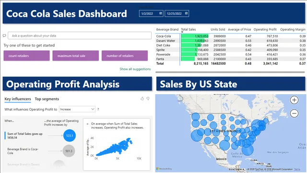Click the 3,041,142 total profit value

(271, 63)
